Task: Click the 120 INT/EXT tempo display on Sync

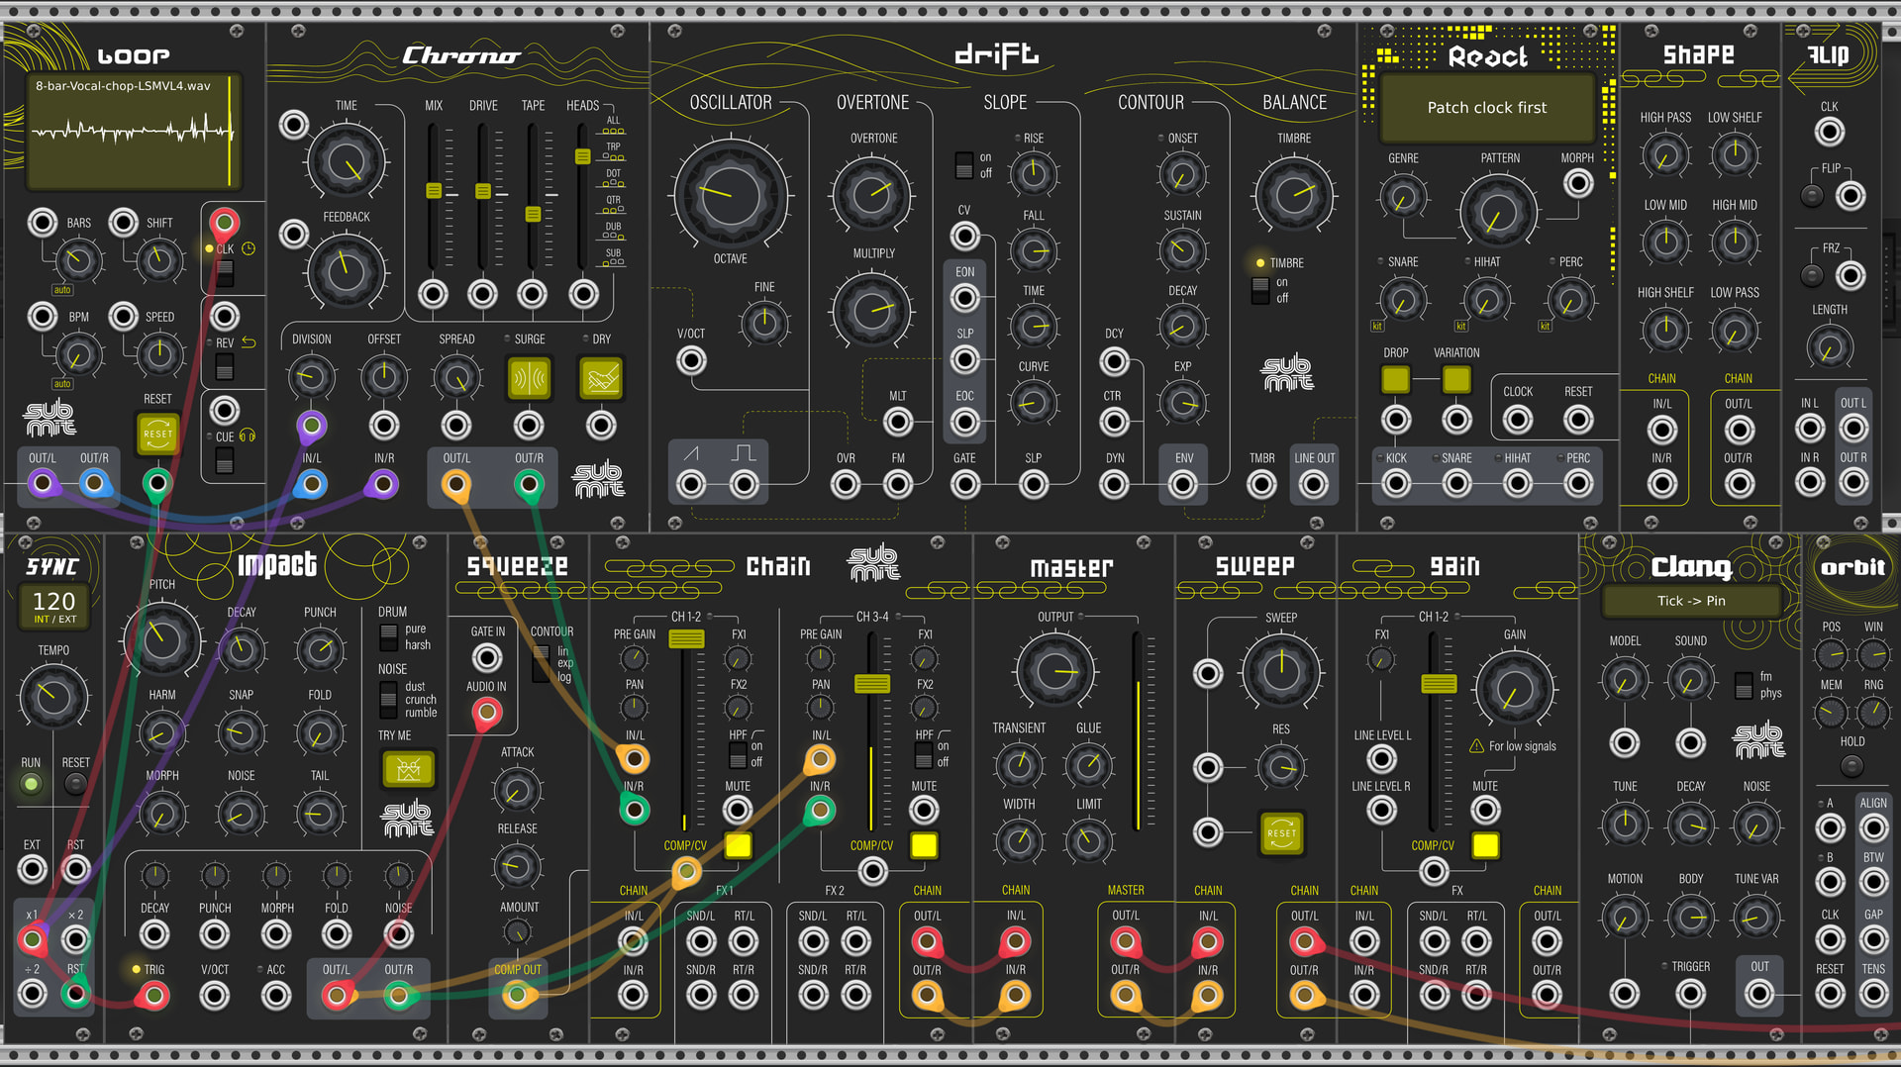Action: coord(53,606)
